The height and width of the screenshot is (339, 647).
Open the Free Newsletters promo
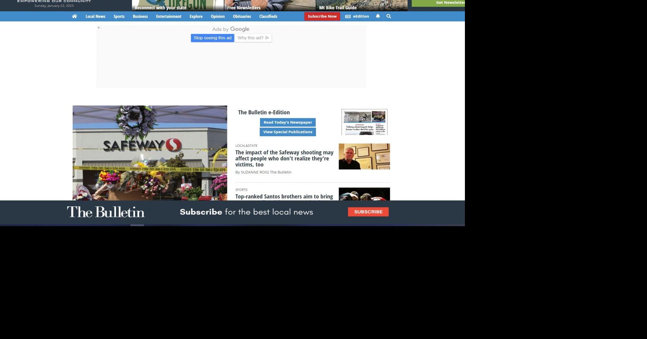click(x=270, y=5)
